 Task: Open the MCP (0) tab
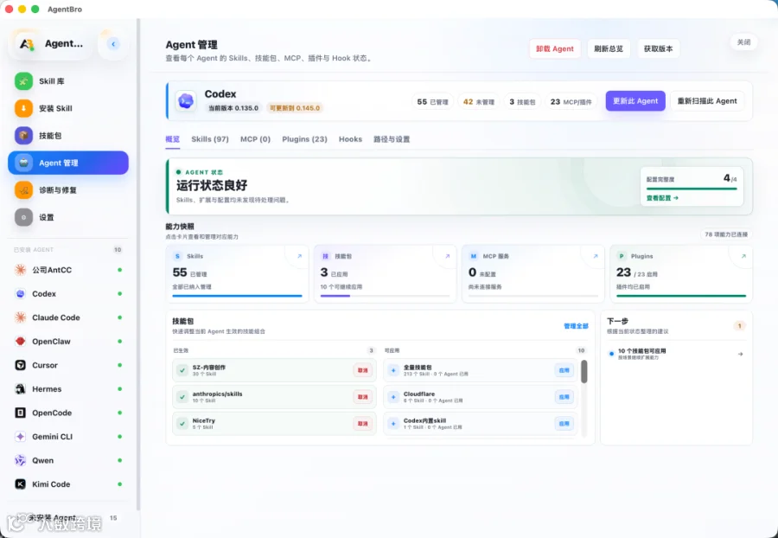coord(256,139)
